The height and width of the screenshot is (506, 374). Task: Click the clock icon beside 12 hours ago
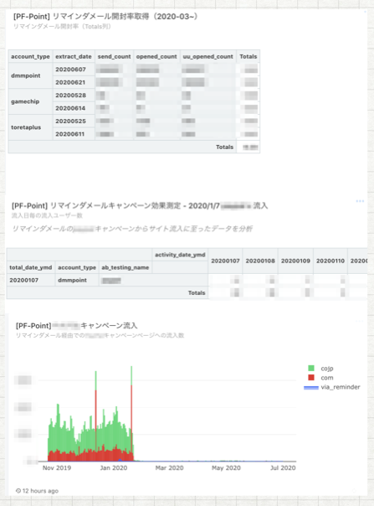18,491
